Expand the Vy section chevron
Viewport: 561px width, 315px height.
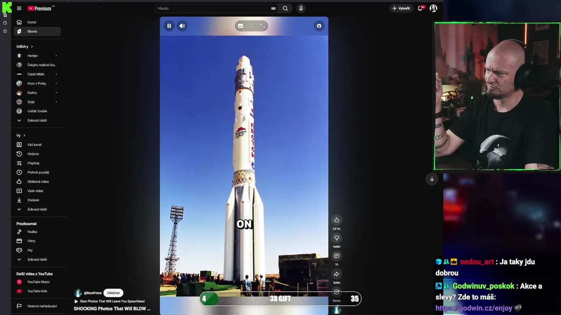(24, 136)
